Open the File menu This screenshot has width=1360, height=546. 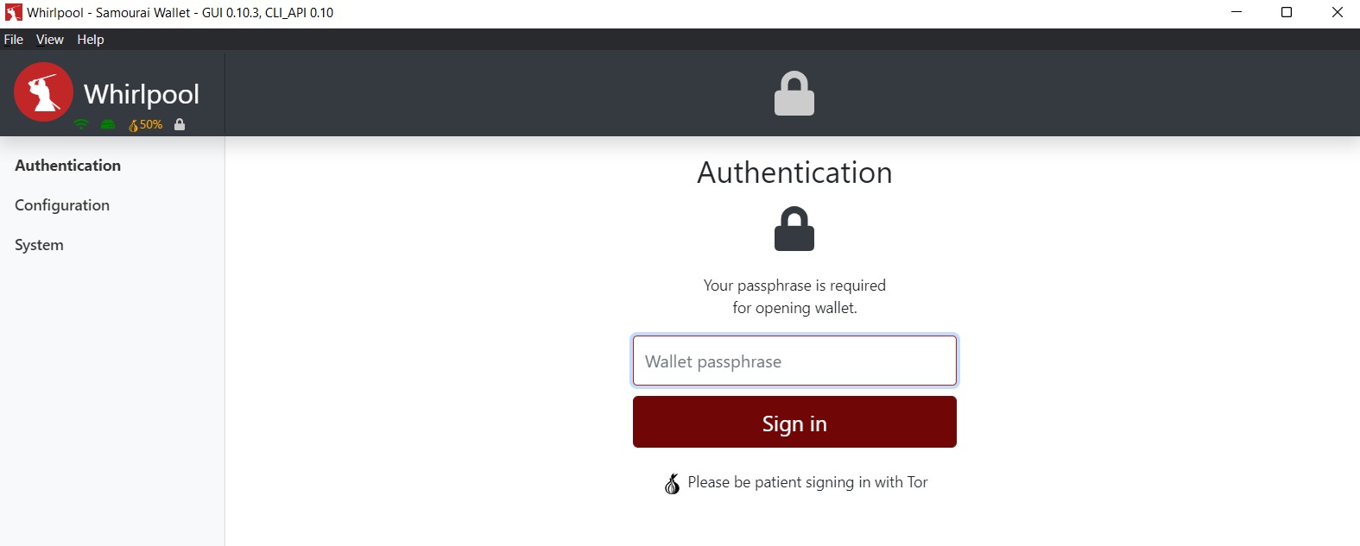pyautogui.click(x=14, y=40)
